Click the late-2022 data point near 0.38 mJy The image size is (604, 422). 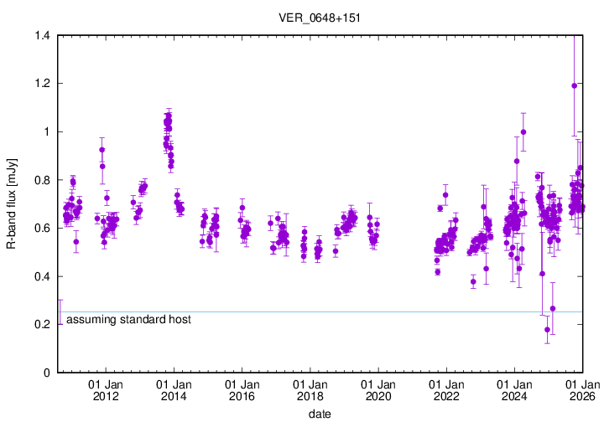pyautogui.click(x=473, y=281)
